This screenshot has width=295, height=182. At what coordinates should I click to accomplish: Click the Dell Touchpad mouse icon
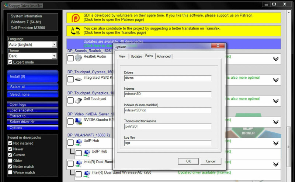coord(78,100)
